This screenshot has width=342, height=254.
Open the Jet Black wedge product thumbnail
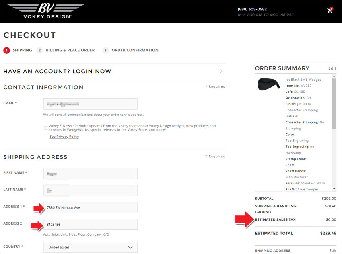click(x=268, y=84)
